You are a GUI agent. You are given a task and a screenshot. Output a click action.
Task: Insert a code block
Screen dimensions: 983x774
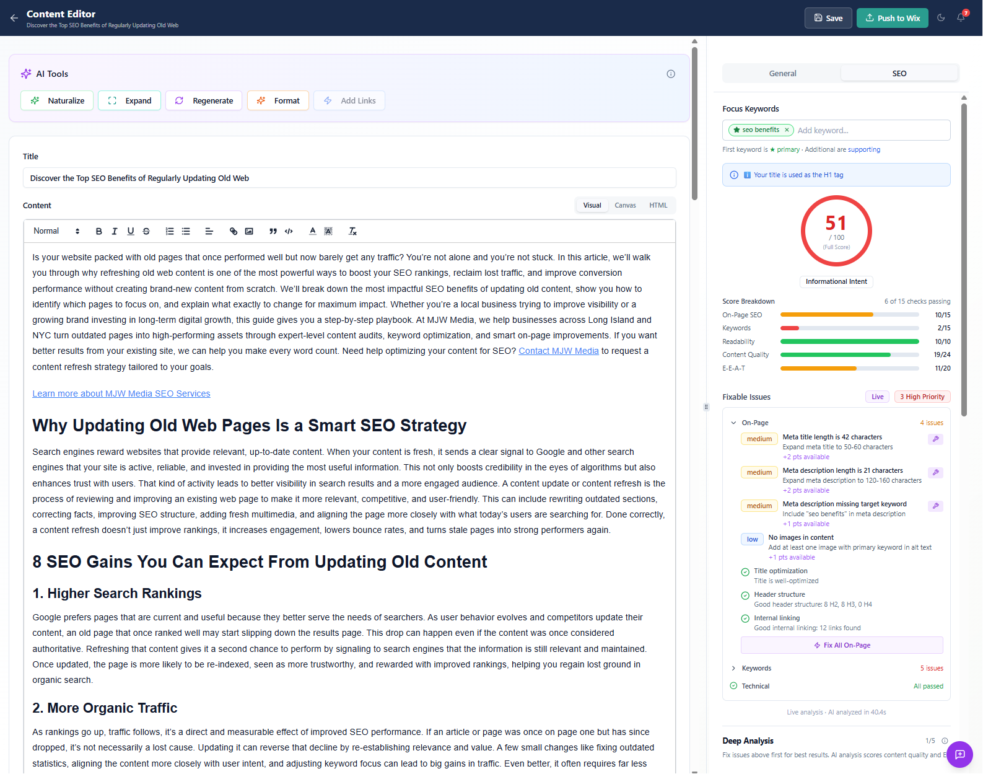[289, 231]
